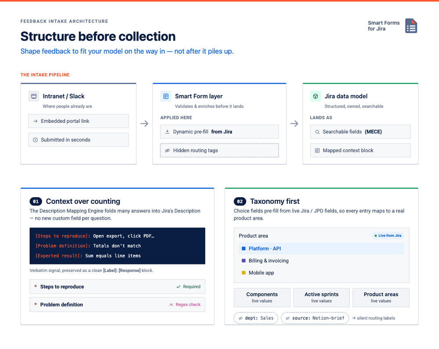Click the [Problem definition] code line
The width and height of the screenshot is (439, 349).
click(88, 246)
